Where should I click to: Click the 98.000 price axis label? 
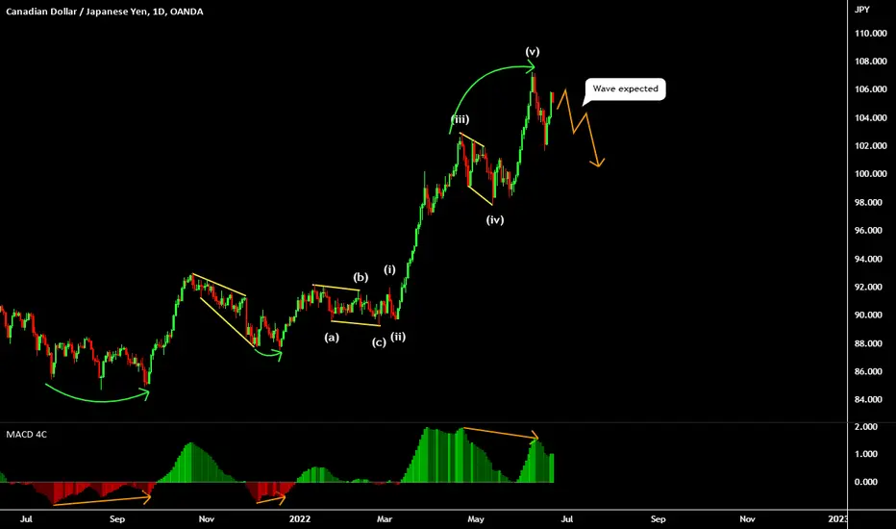click(870, 202)
